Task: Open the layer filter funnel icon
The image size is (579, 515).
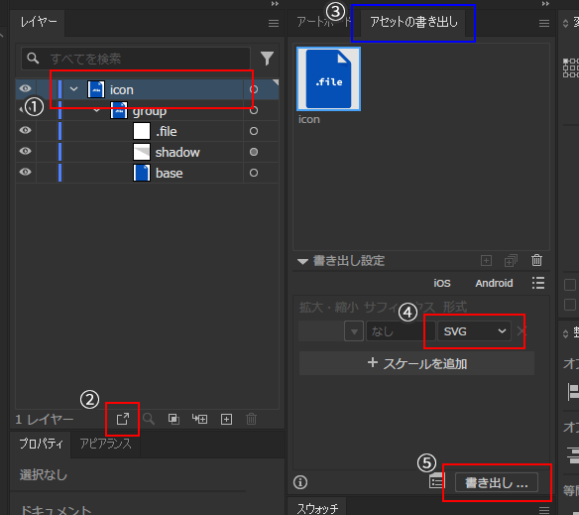Action: [267, 59]
